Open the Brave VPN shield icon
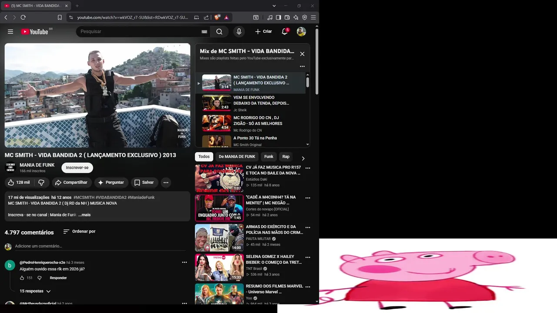This screenshot has width=557, height=313. [305, 17]
